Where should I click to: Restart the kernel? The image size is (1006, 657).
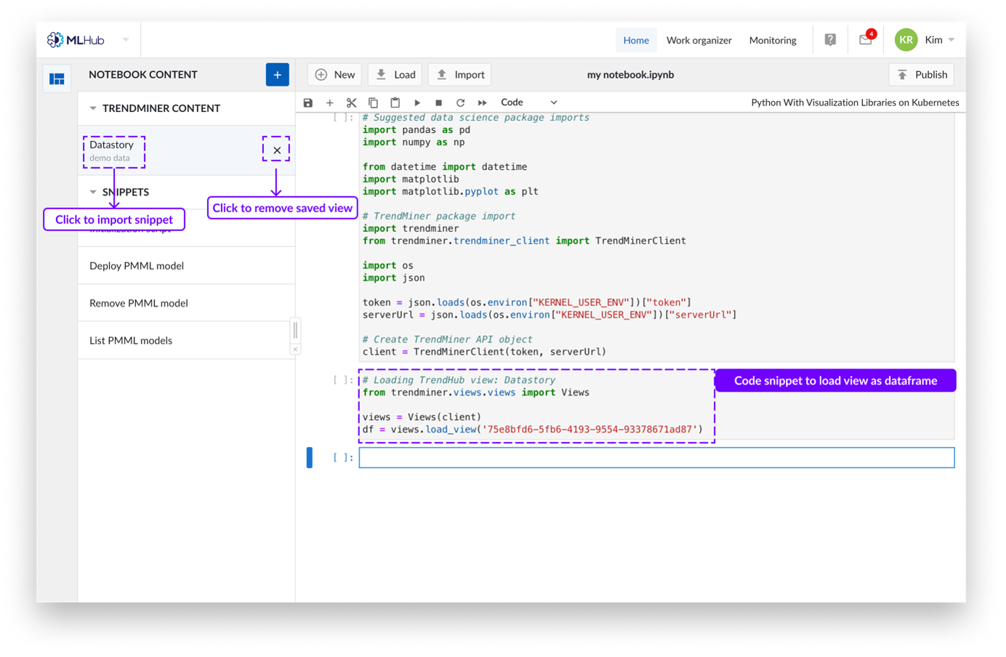click(460, 103)
